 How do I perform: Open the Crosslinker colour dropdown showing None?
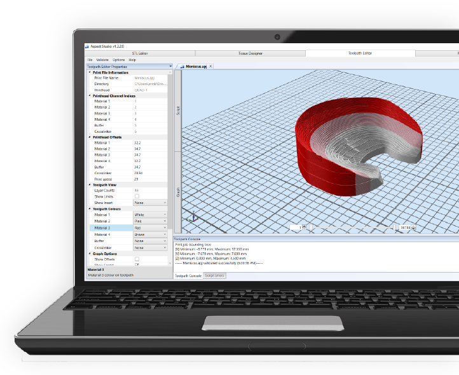click(x=150, y=248)
